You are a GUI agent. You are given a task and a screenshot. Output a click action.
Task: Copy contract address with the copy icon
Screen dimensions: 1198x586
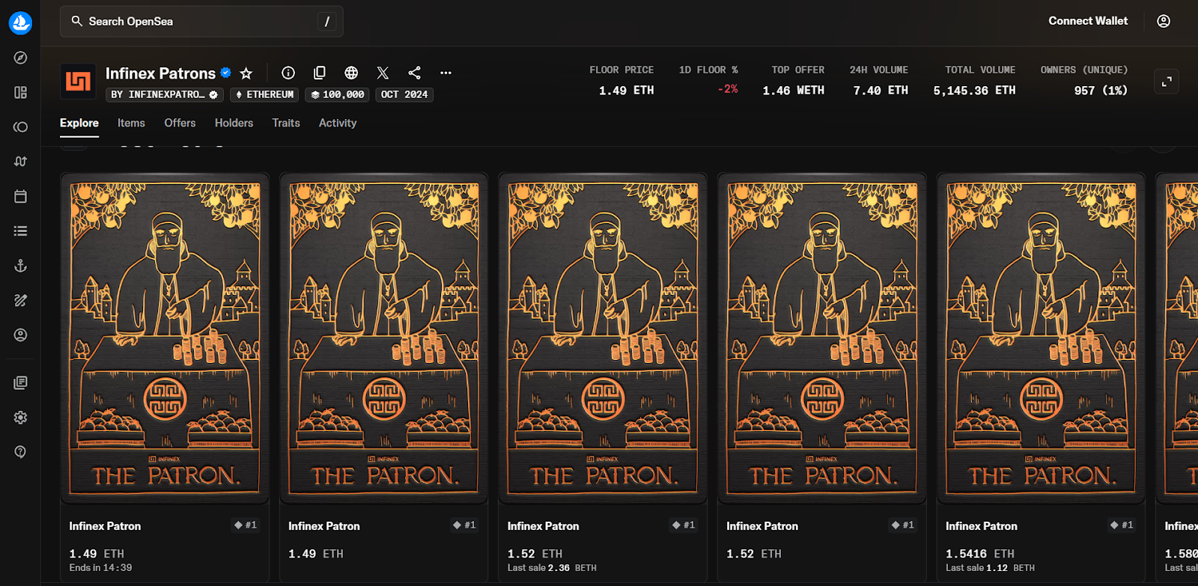tap(320, 73)
